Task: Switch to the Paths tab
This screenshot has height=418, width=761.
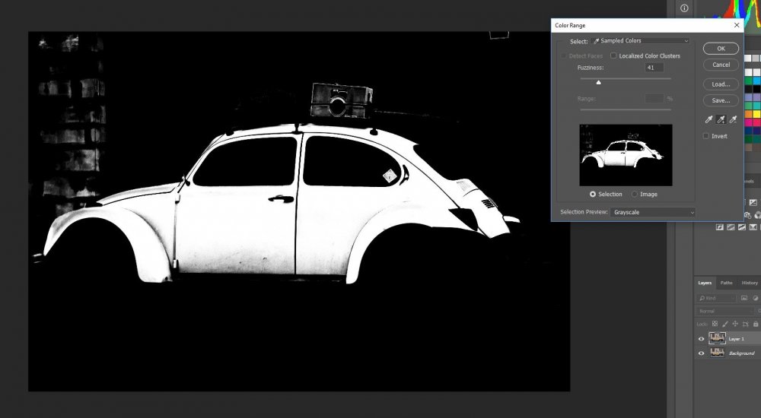Action: point(727,283)
